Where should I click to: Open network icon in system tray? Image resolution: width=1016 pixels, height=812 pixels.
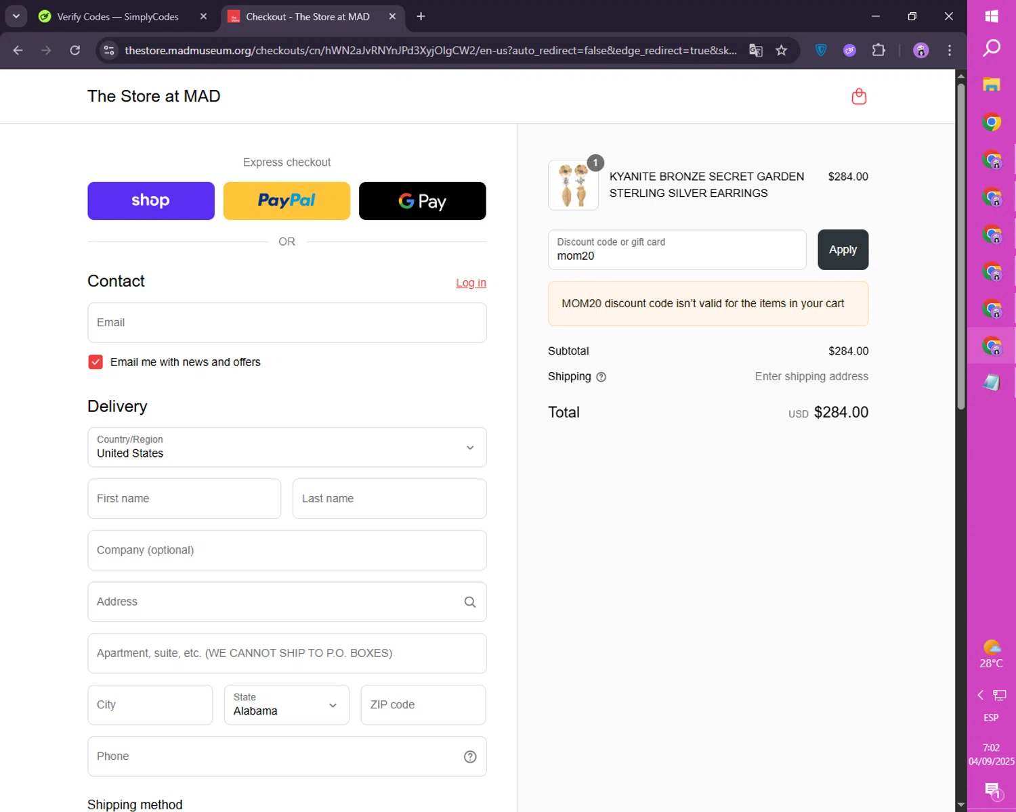pos(1000,695)
